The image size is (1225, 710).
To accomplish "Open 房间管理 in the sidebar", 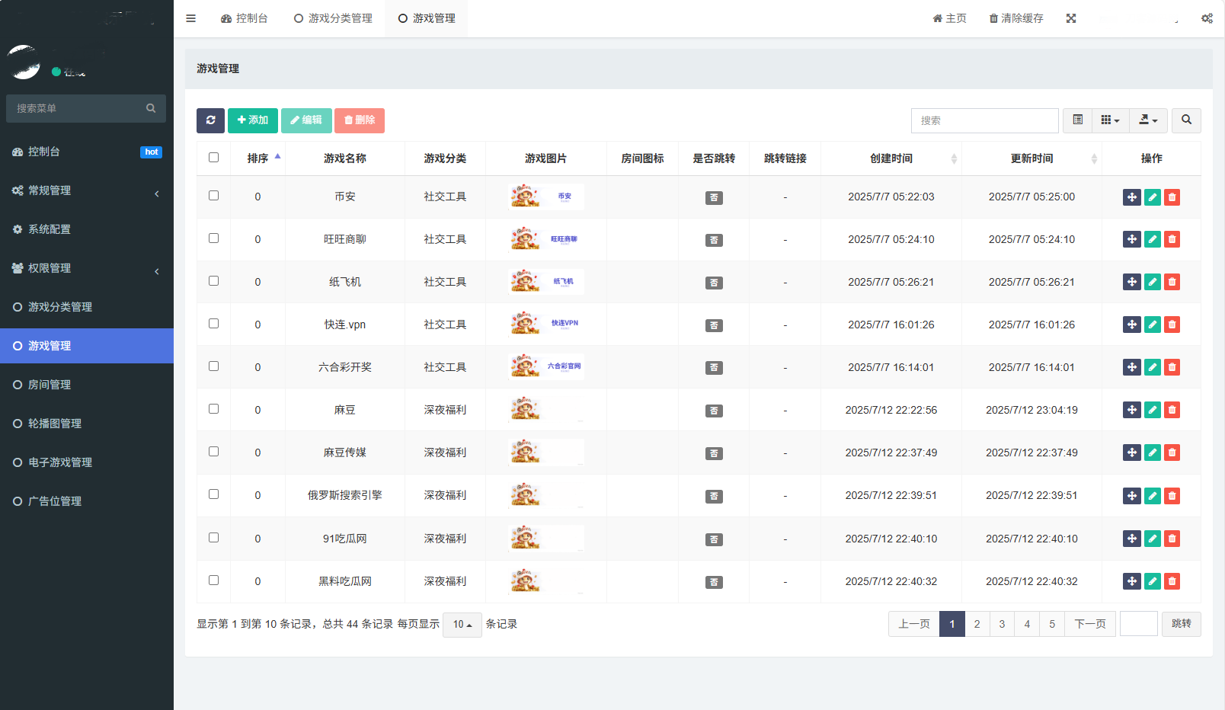I will [50, 385].
